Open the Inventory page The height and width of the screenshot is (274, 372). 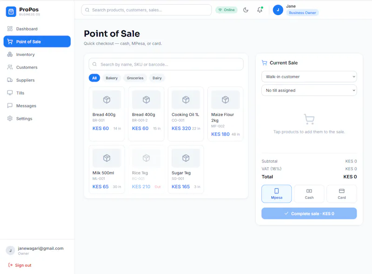coord(37,55)
